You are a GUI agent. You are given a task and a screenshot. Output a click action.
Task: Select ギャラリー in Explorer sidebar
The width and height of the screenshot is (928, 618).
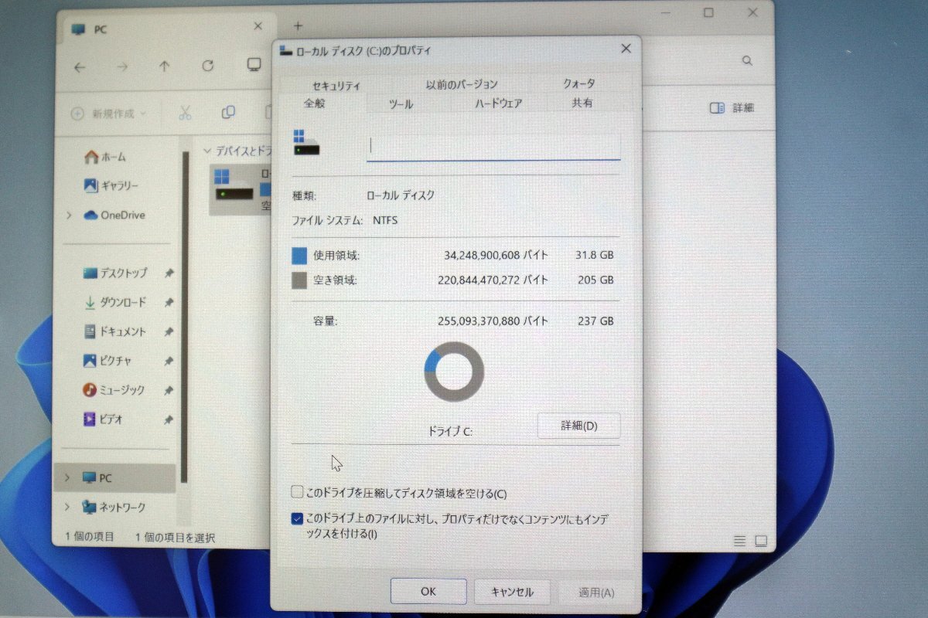(111, 186)
